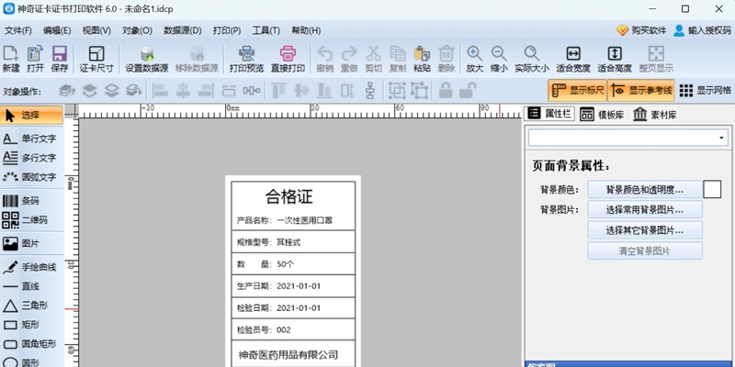Viewport: 735px width, 367px height.
Task: Click the direct print (直接打印) icon
Action: [x=288, y=59]
